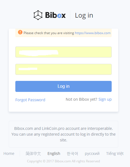
Task: Select English language option
Action: click(54, 154)
